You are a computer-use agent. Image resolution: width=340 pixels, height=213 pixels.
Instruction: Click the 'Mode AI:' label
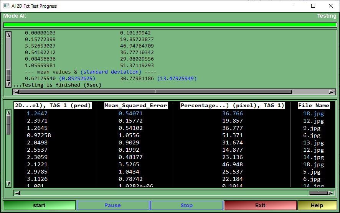(x=15, y=16)
